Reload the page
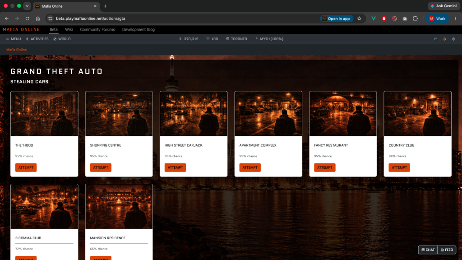 click(x=28, y=19)
